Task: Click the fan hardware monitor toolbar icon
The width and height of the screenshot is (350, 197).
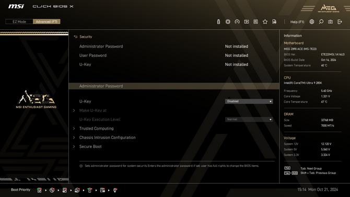Action: pyautogui.click(x=255, y=21)
